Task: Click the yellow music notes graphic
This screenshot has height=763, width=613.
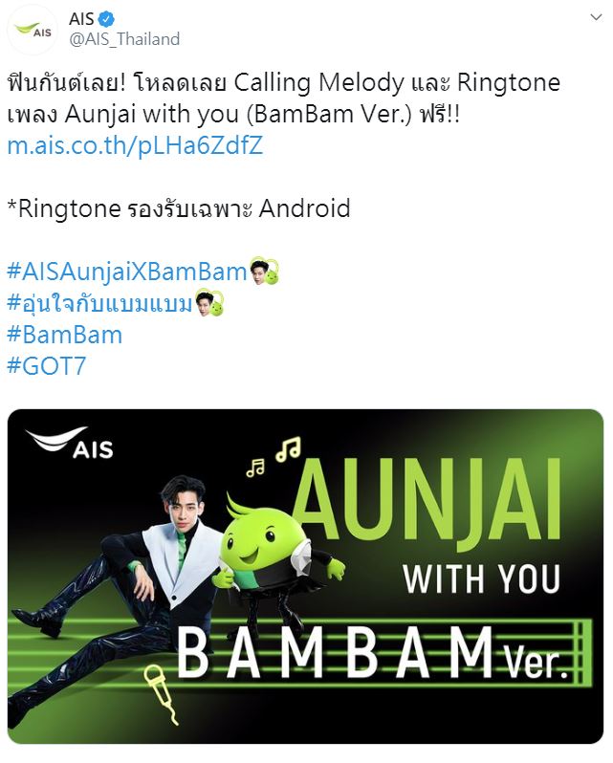Action: 274,456
